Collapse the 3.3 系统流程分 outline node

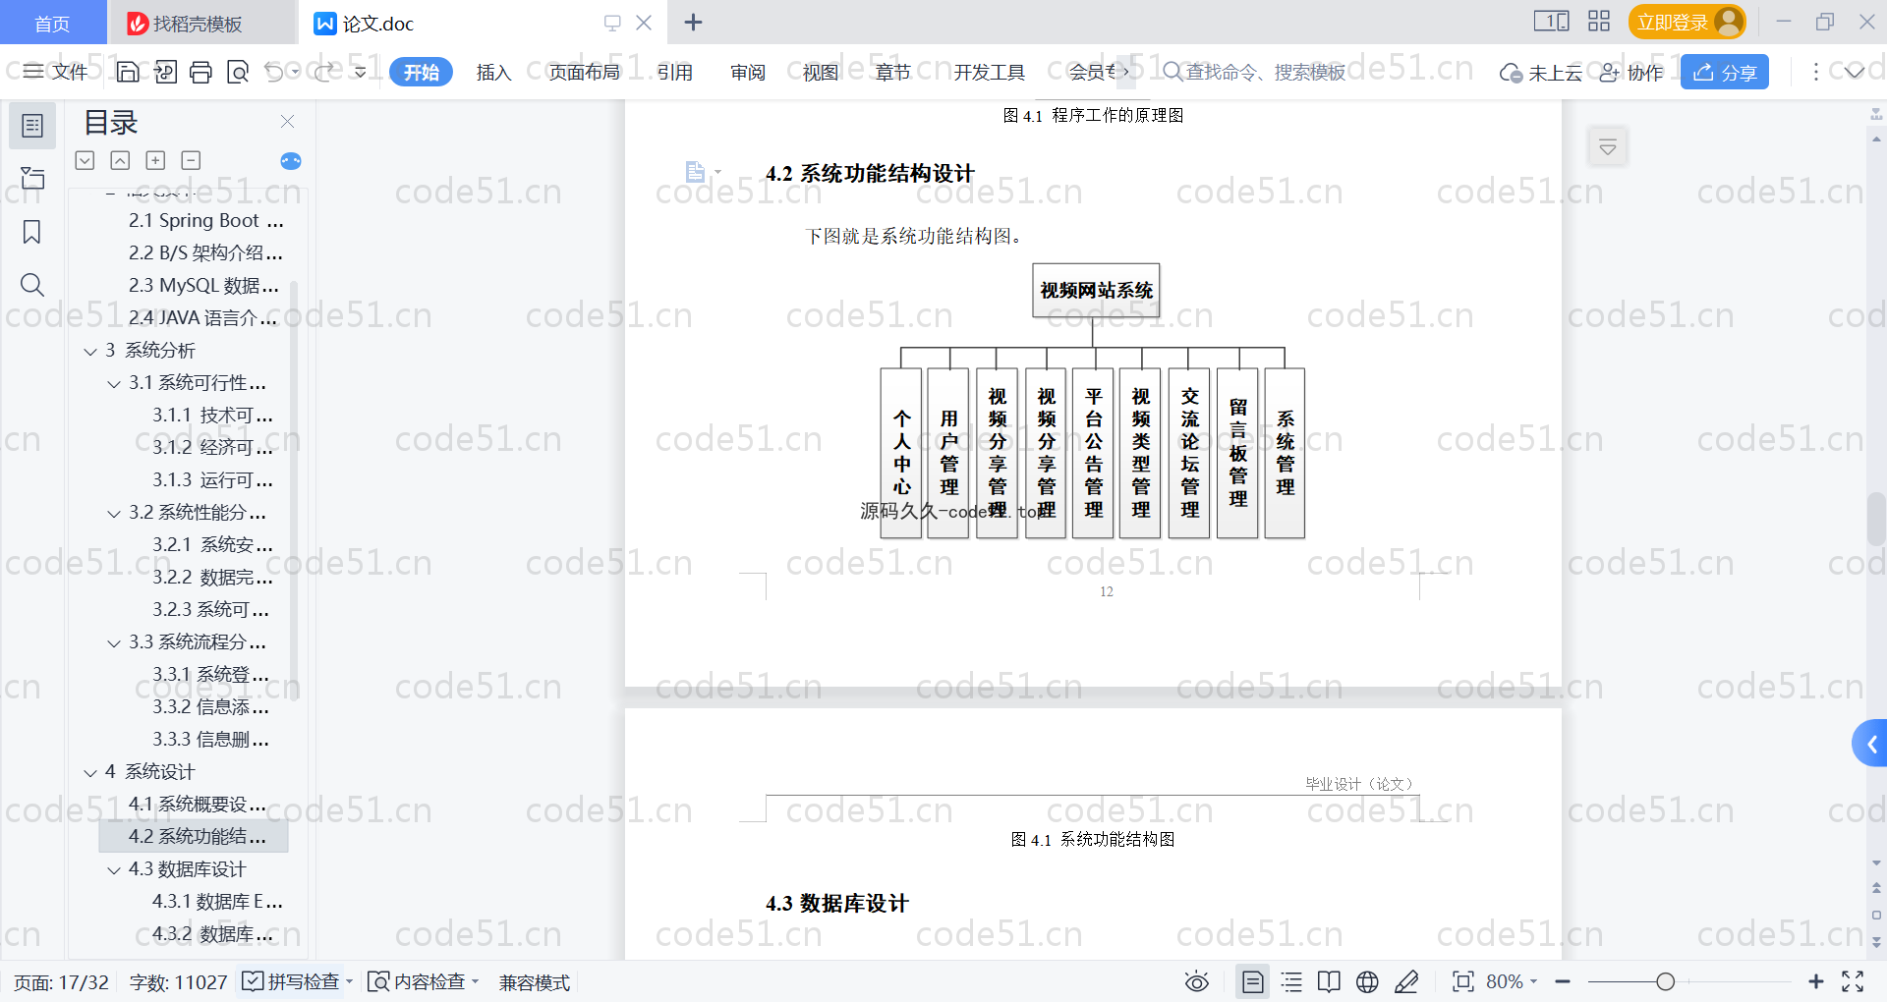click(114, 642)
